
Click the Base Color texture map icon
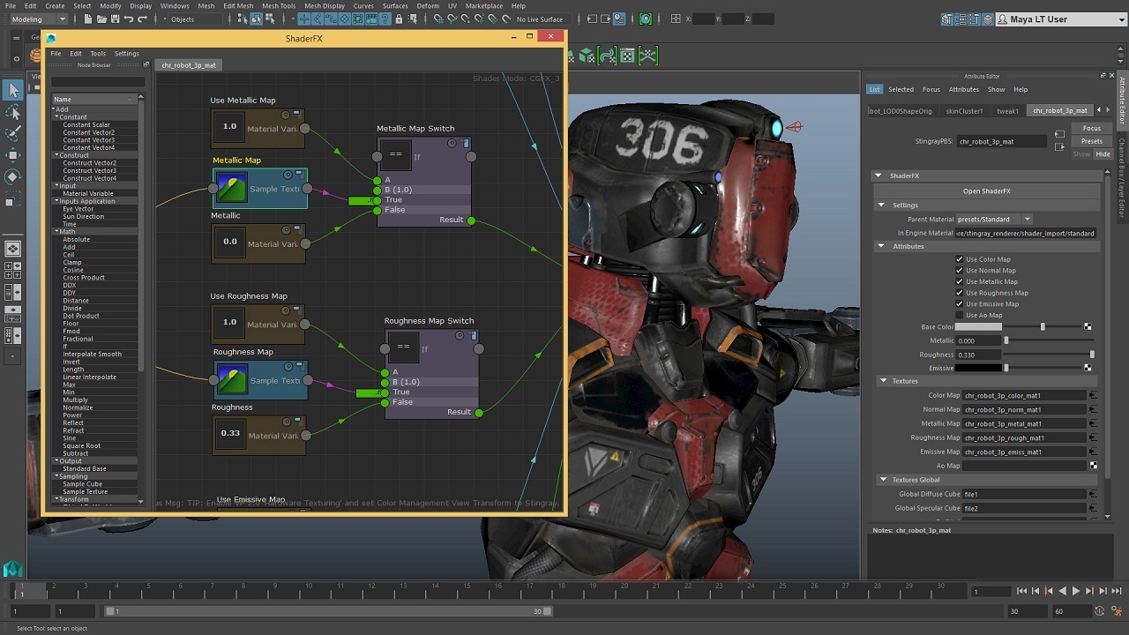(1088, 327)
